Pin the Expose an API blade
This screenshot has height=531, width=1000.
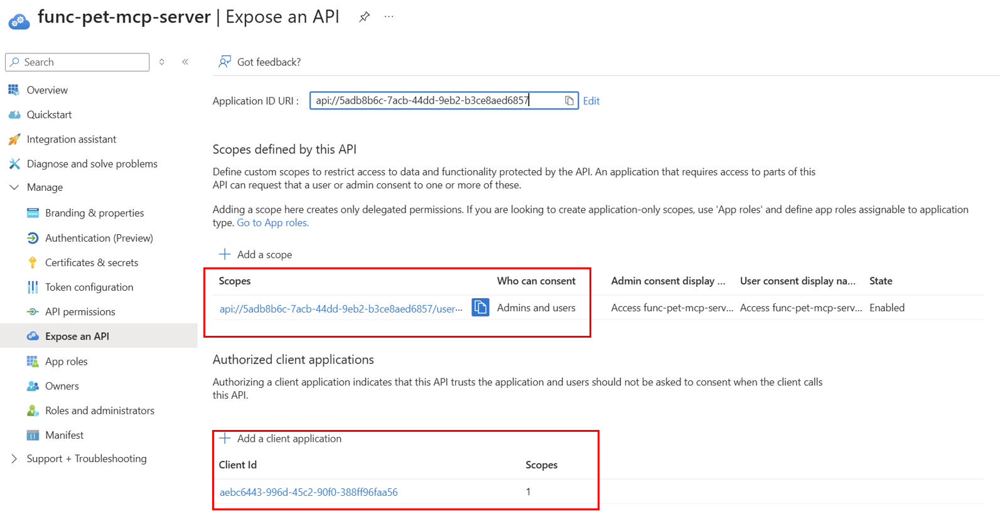point(364,17)
